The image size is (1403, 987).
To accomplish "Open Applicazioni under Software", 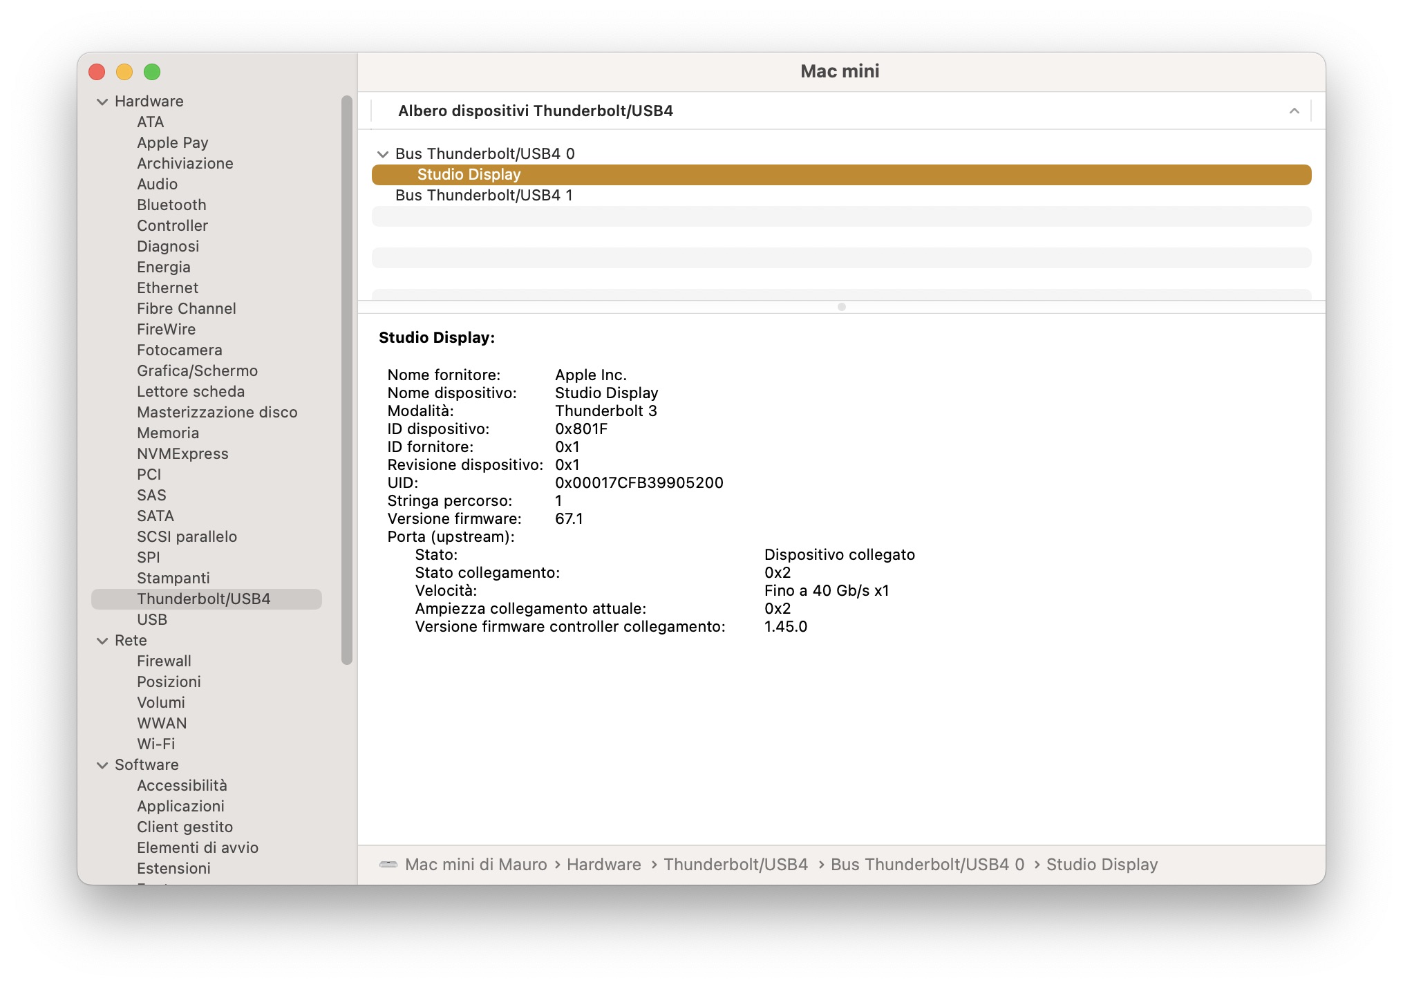I will pyautogui.click(x=180, y=807).
